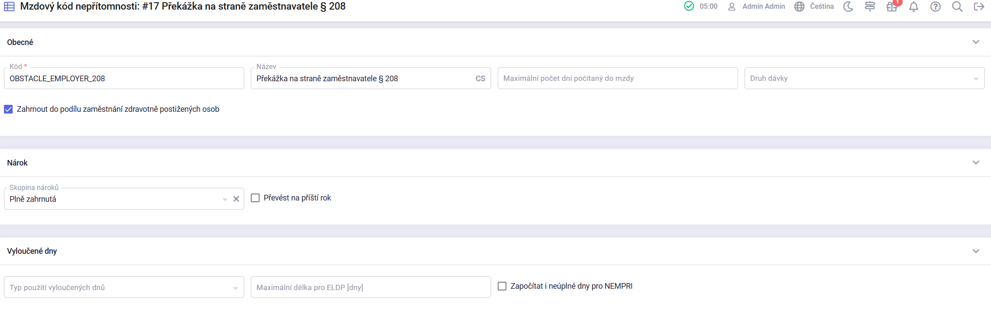Open the Čeština language menu
The width and height of the screenshot is (991, 311).
click(x=814, y=7)
